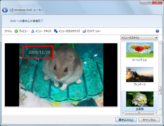Click the 2009/11/20 title in preview
Viewport: 164px width, 126px height.
click(x=40, y=52)
